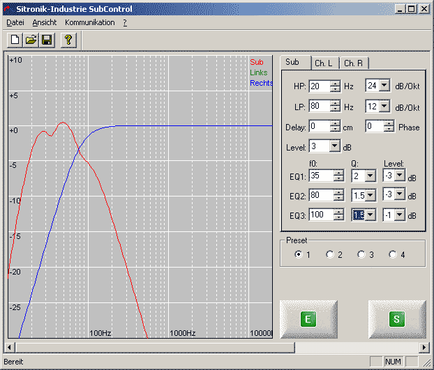The image size is (434, 370).
Task: Select Preset 4 radio button
Action: coord(393,254)
